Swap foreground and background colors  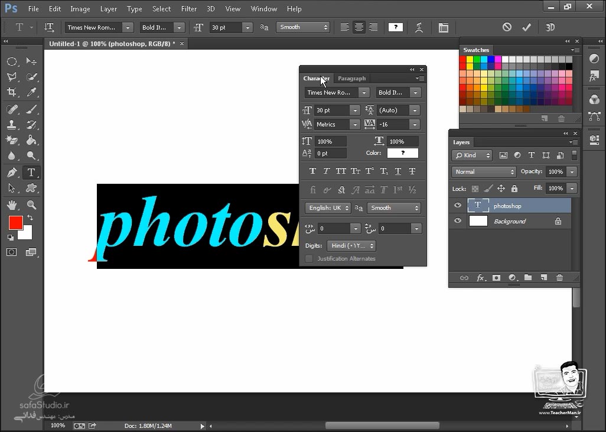30,217
